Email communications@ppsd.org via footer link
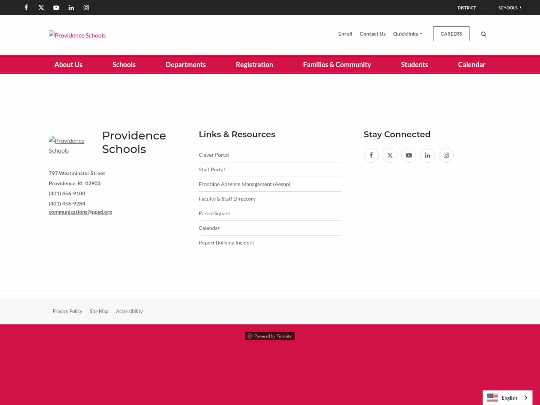The height and width of the screenshot is (405, 540). coord(80,211)
